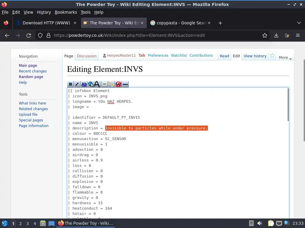Apply bold text from wiki toolbar
The width and height of the screenshot is (305, 228).
70,84
